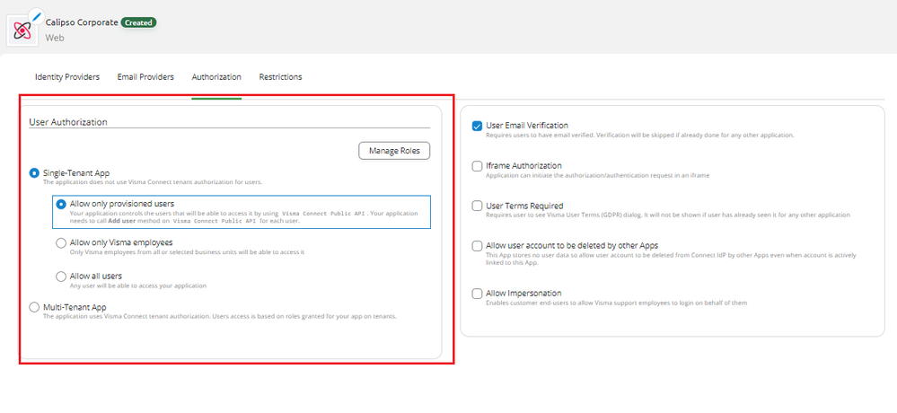Select the Authorization tab
Image resolution: width=897 pixels, height=413 pixels.
[x=216, y=76]
